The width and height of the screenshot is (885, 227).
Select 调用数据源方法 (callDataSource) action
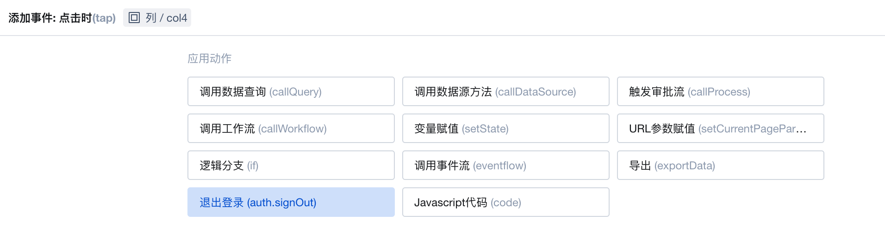(x=506, y=91)
